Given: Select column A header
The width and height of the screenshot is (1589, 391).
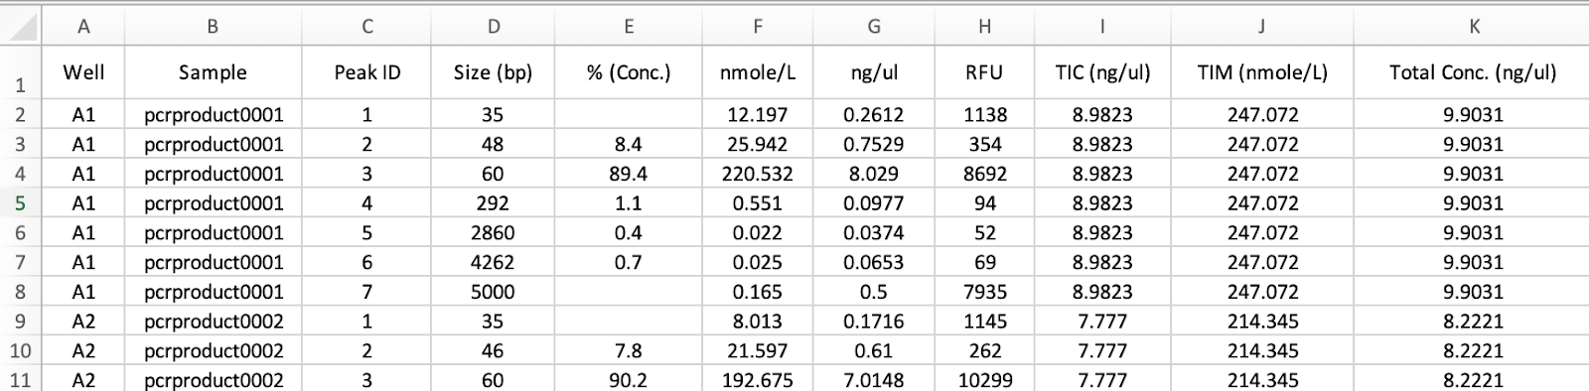Looking at the screenshot, I should 83,27.
